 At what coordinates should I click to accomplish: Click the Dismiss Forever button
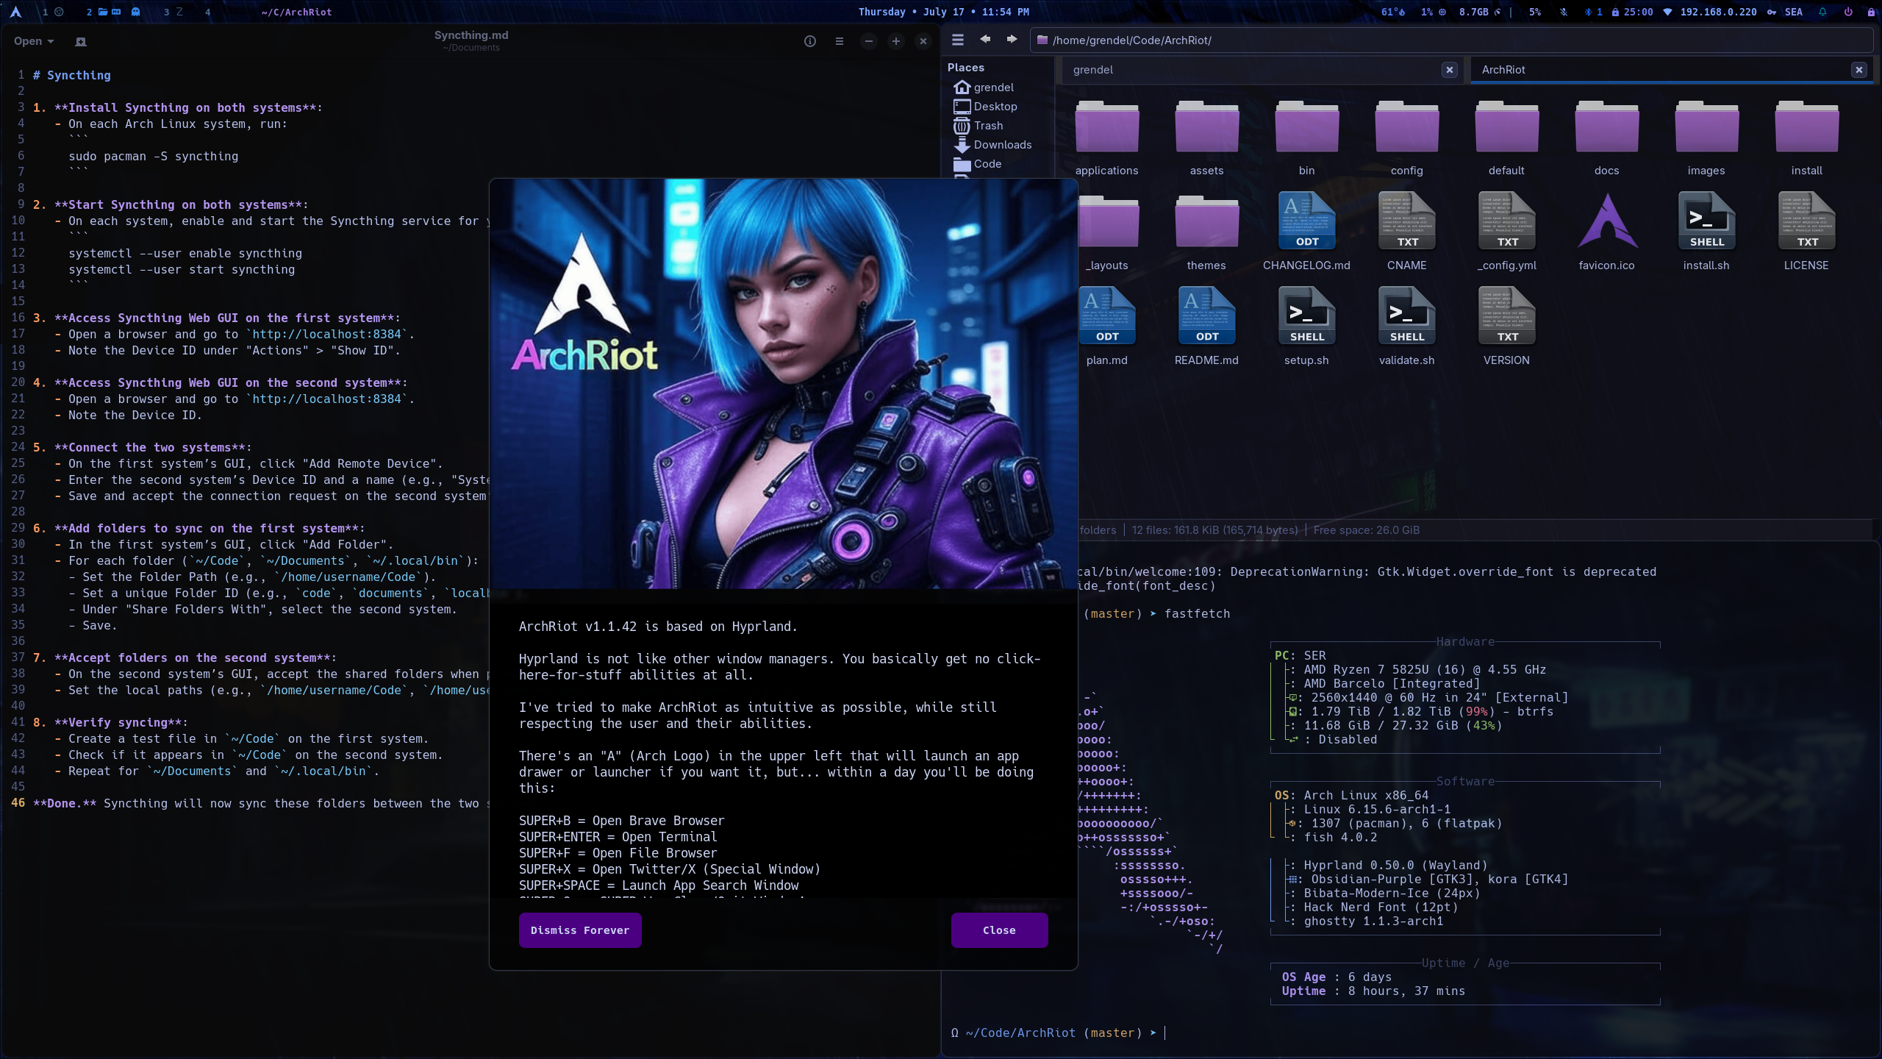click(580, 930)
